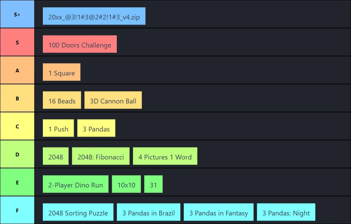Select 2048: Fibonacci item

click(101, 156)
